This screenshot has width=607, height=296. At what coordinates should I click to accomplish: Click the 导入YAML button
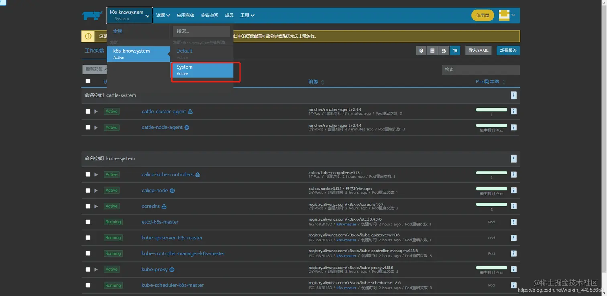[x=478, y=51]
